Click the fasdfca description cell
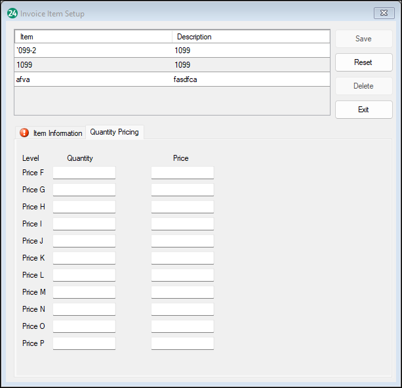 (251, 79)
